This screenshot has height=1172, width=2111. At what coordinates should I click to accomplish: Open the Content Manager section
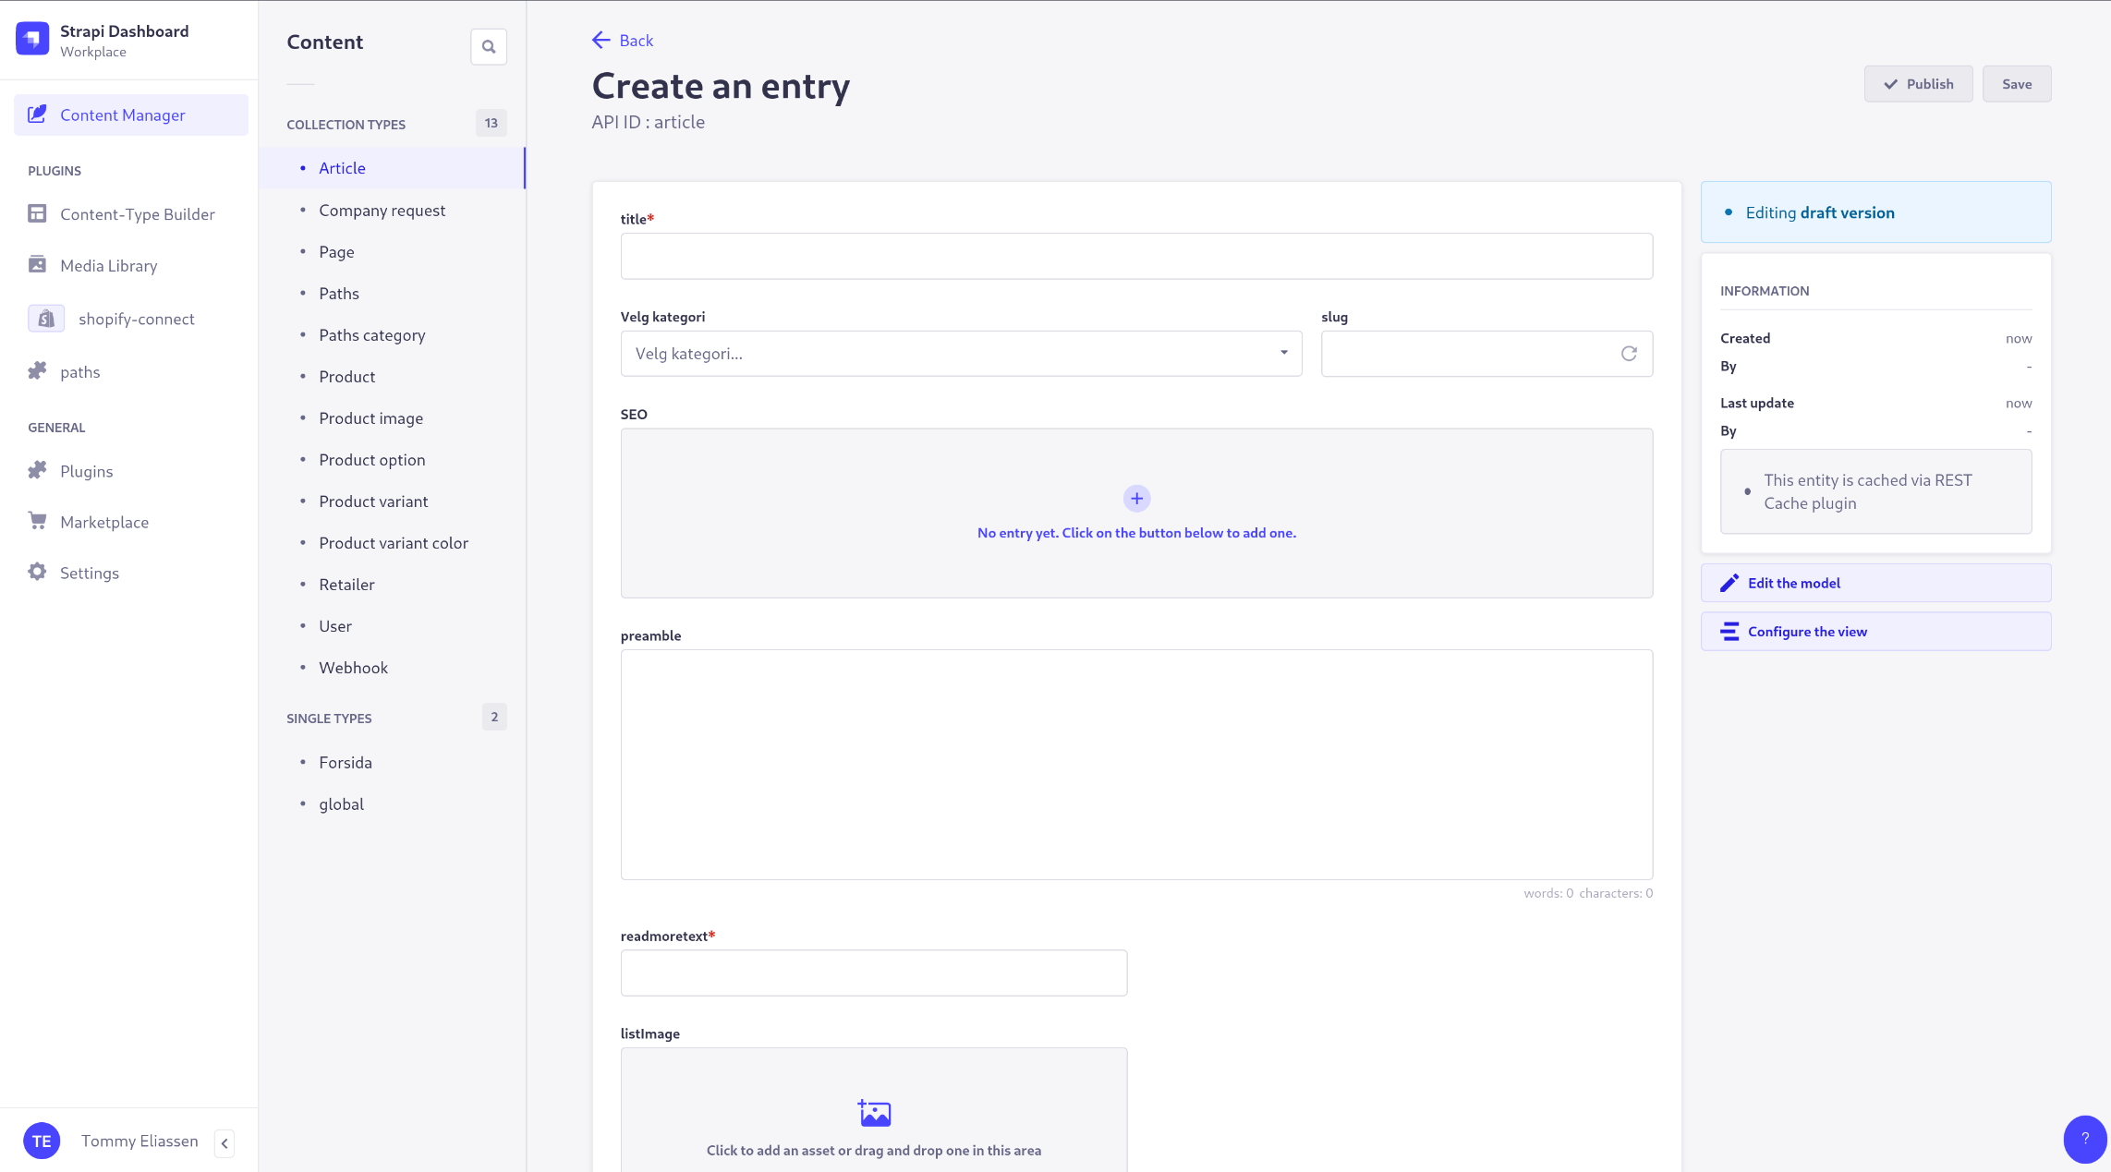tap(122, 115)
